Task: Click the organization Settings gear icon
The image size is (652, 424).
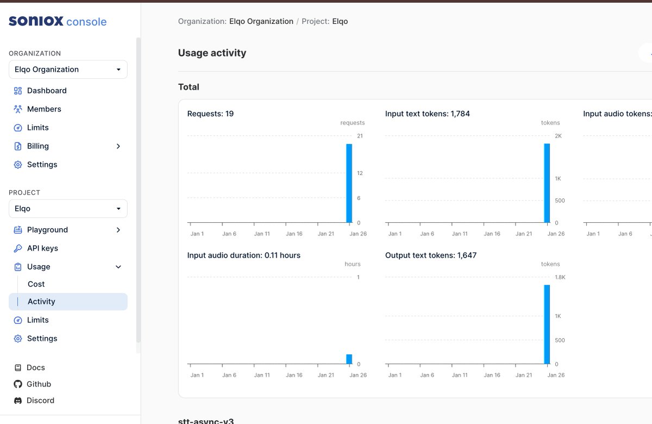Action: click(x=18, y=165)
